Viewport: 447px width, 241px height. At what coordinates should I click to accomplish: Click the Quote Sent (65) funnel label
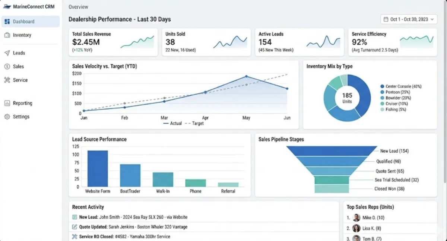click(390, 171)
